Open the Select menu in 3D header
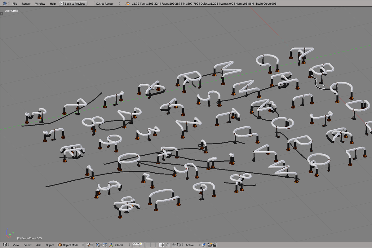 coord(28,245)
